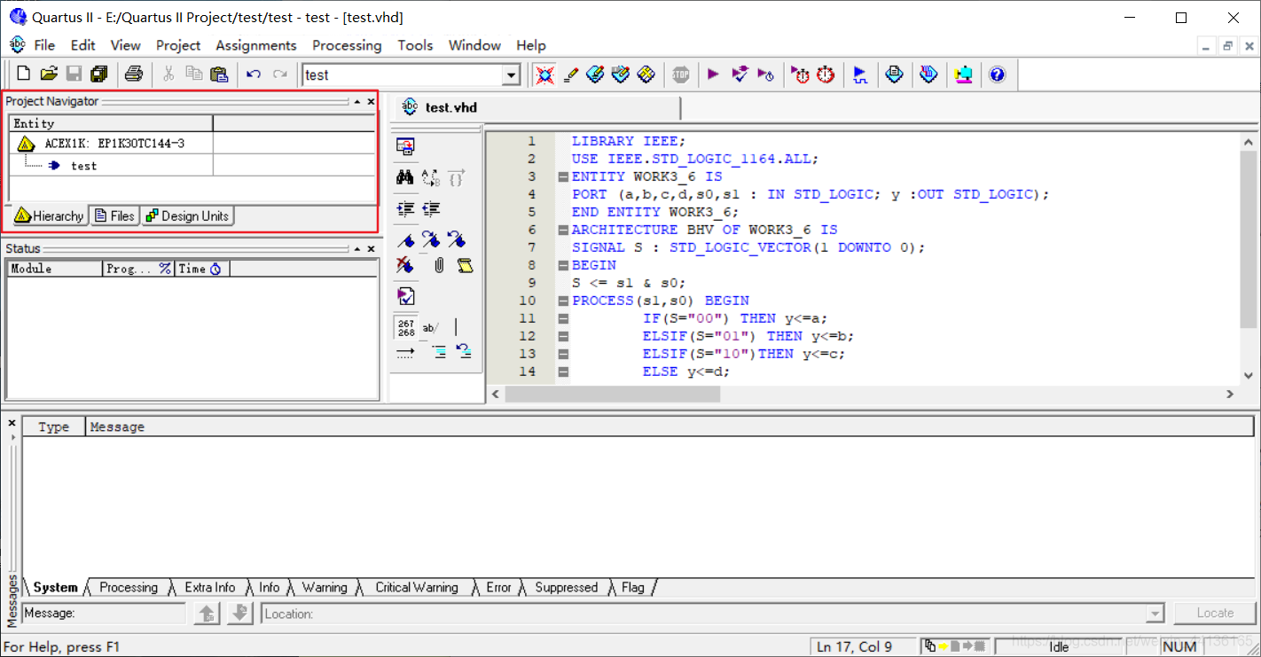Jump to next bookmark icon
The width and height of the screenshot is (1261, 657).
(x=432, y=239)
